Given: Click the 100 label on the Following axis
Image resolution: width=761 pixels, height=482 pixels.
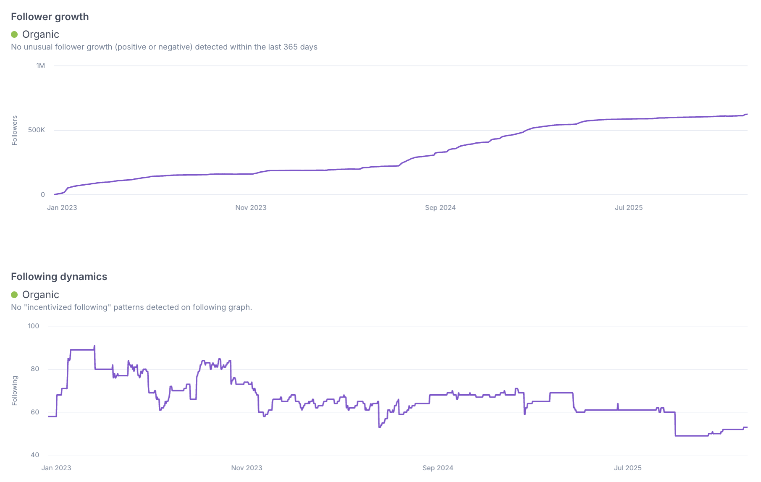Looking at the screenshot, I should coord(34,326).
